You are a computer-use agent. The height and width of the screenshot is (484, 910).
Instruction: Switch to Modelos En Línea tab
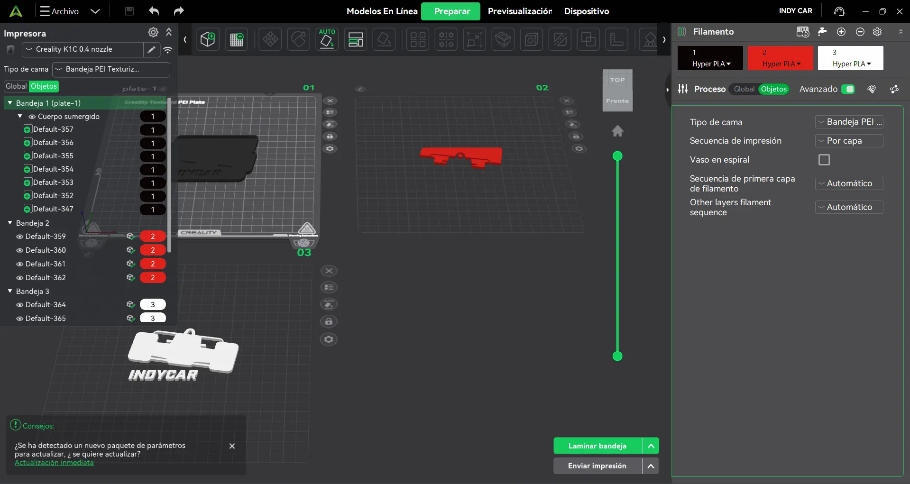click(382, 11)
